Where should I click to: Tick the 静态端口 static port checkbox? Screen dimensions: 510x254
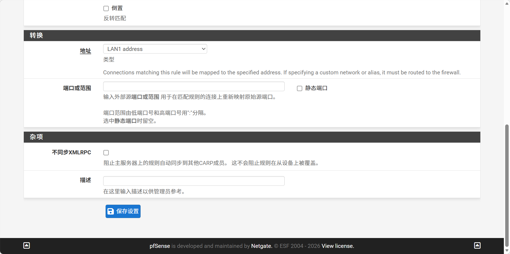300,88
